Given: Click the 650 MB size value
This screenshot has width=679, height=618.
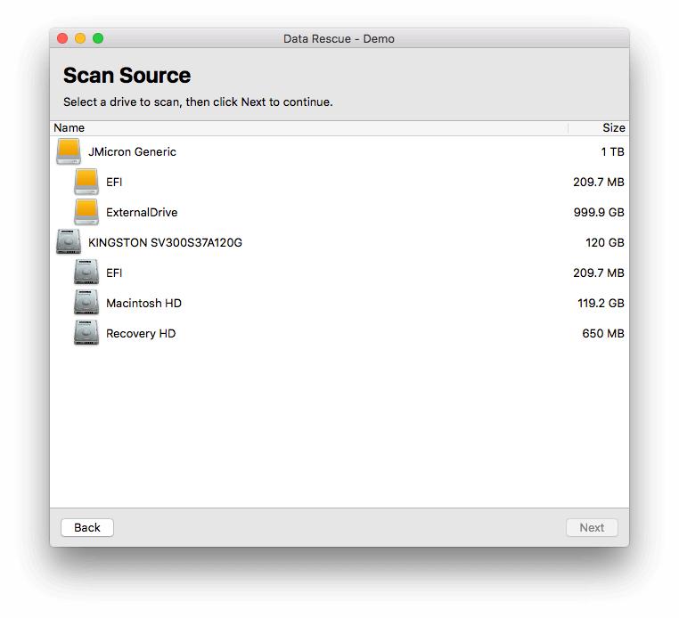Looking at the screenshot, I should tap(602, 334).
